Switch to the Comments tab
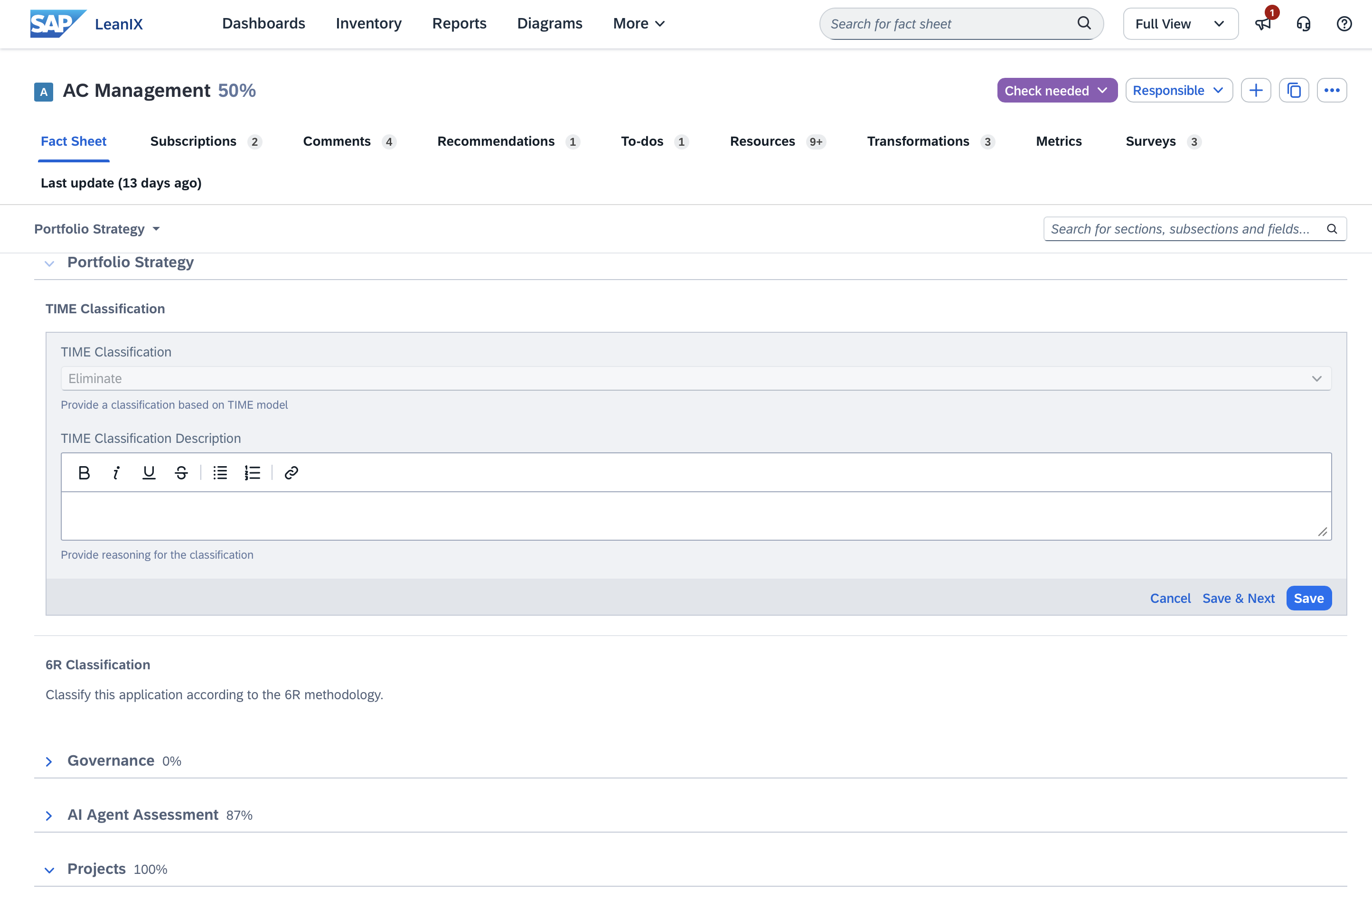Viewport: 1372px width, 900px height. (x=349, y=141)
